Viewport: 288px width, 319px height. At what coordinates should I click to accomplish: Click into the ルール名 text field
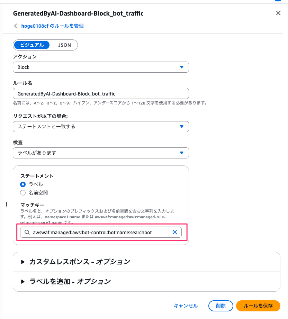[101, 93]
